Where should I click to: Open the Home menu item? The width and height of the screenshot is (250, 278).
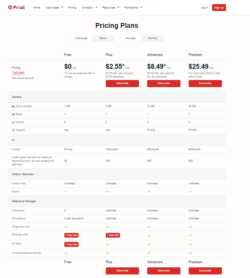click(x=37, y=7)
